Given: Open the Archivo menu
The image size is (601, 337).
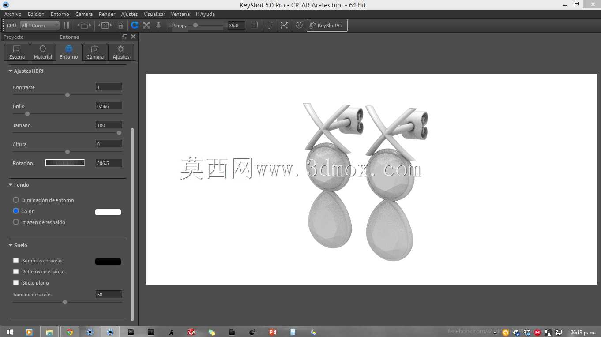Looking at the screenshot, I should pyautogui.click(x=13, y=14).
